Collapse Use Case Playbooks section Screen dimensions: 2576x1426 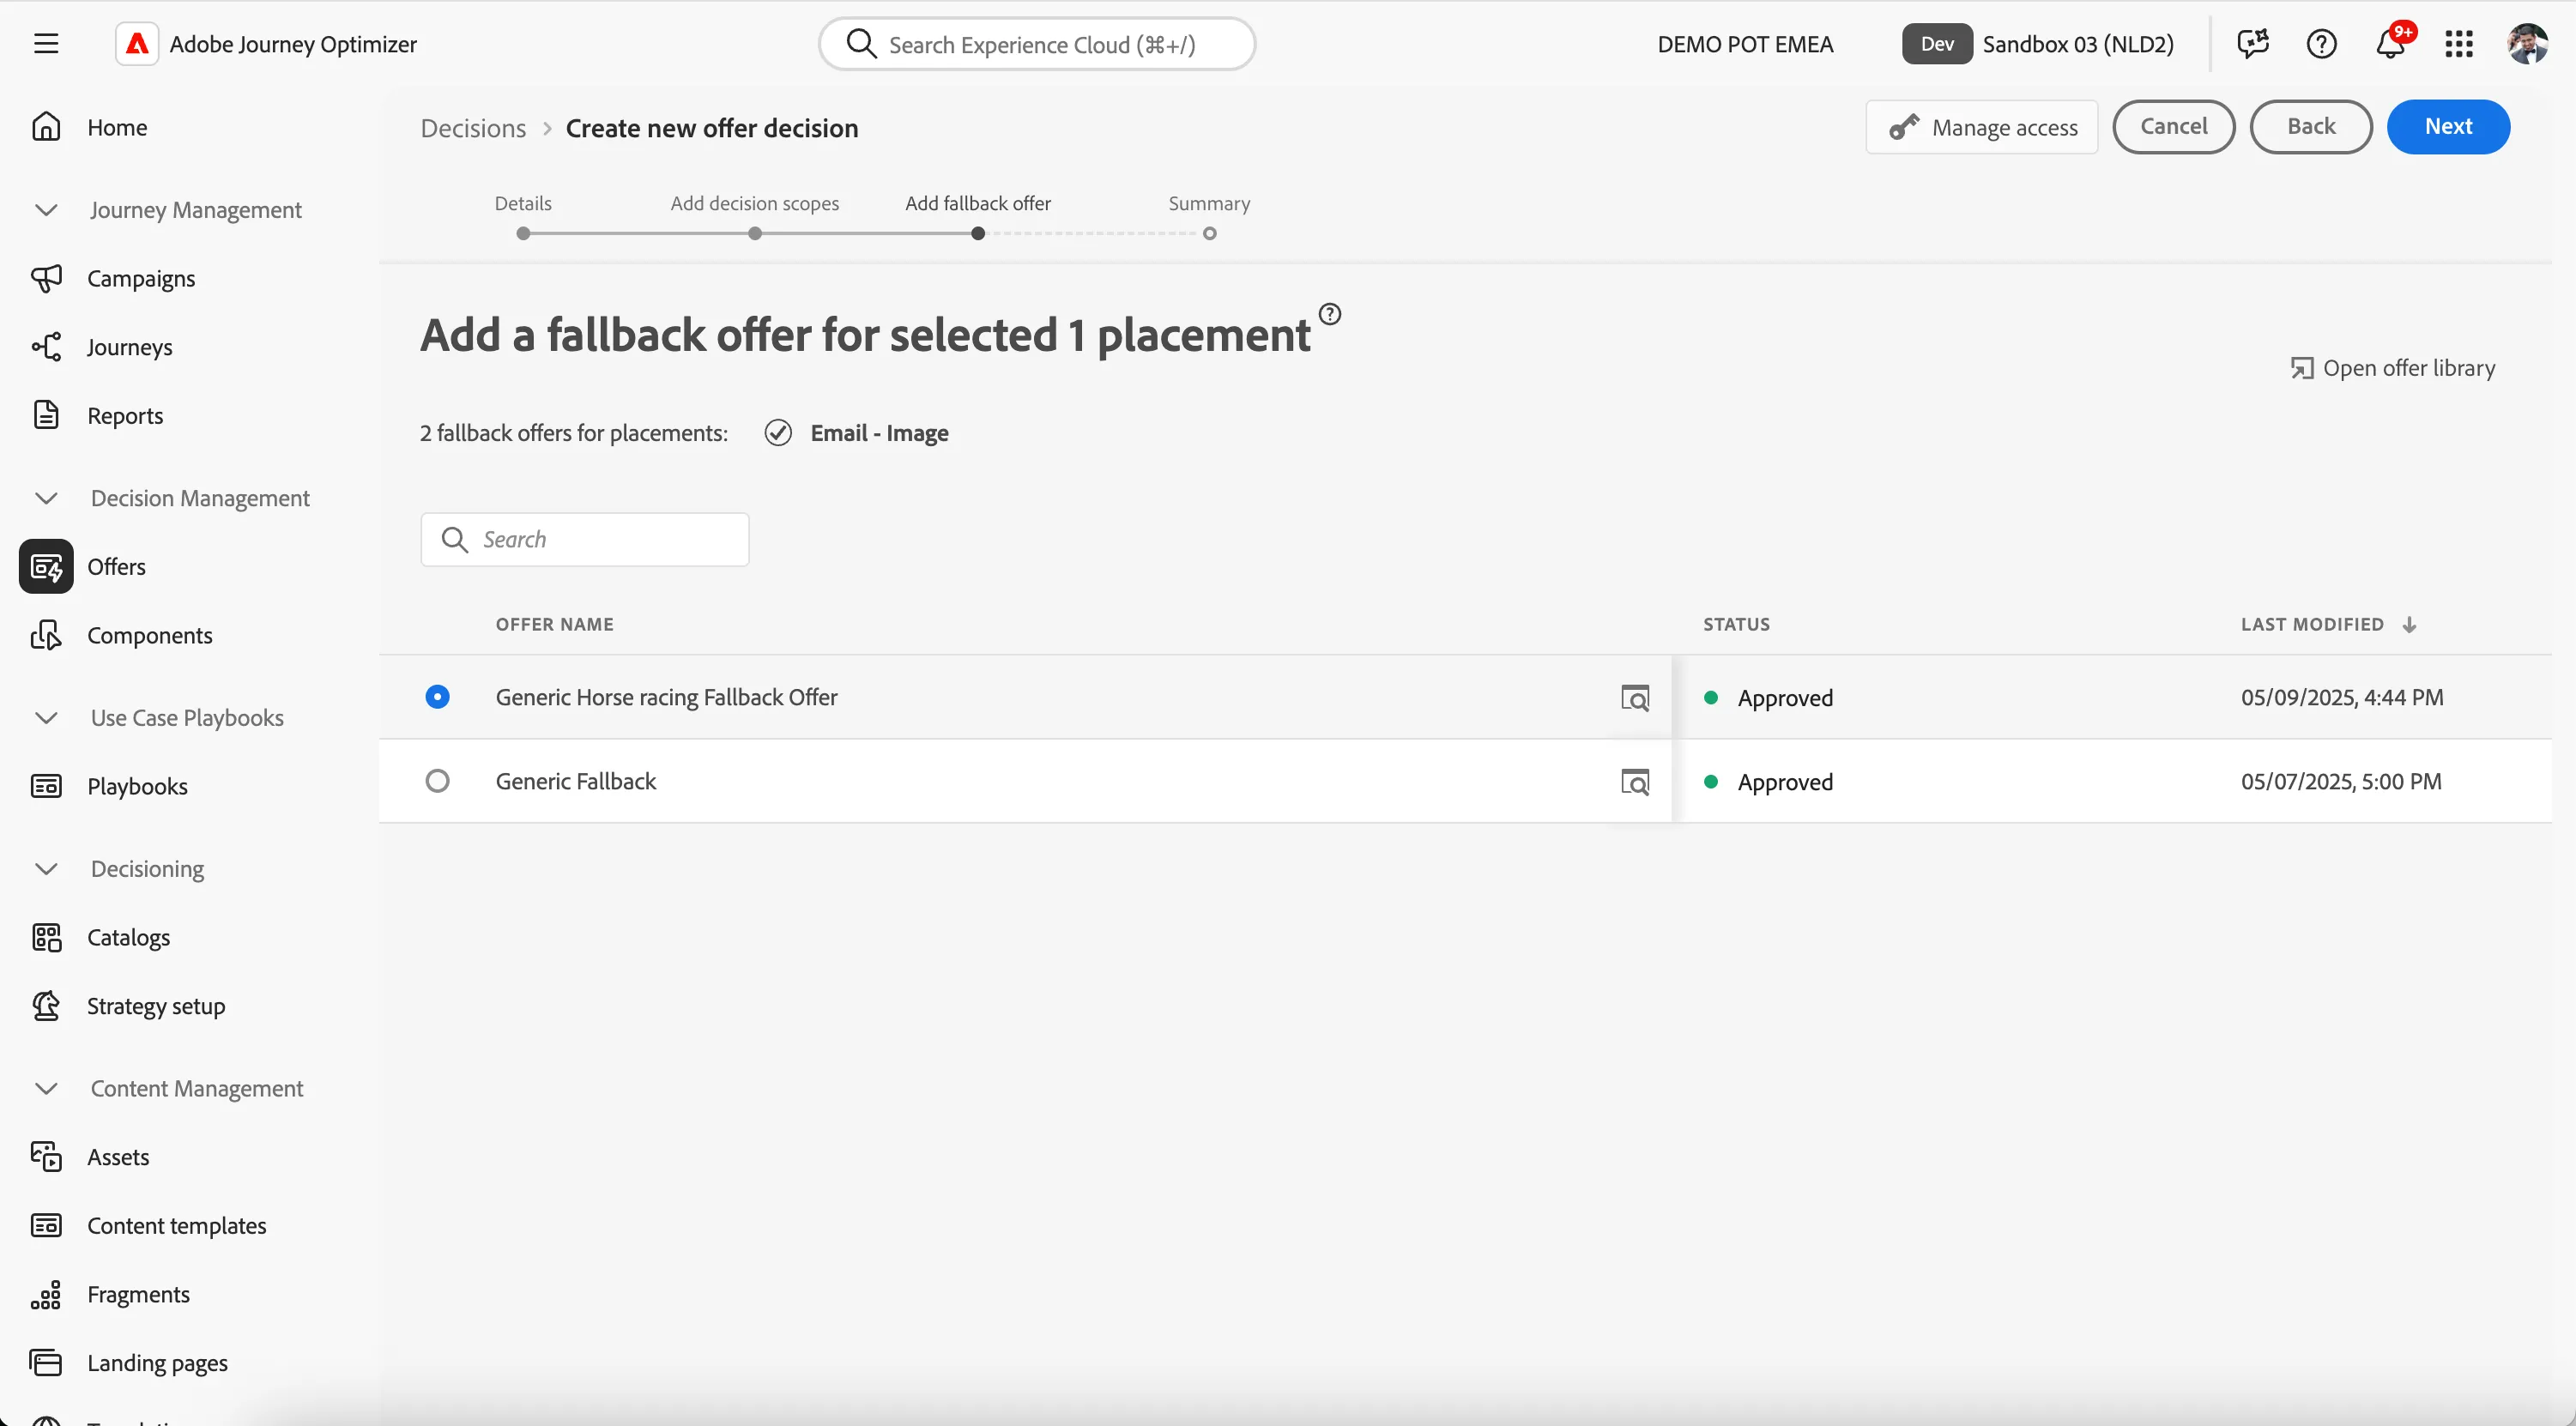[x=46, y=718]
